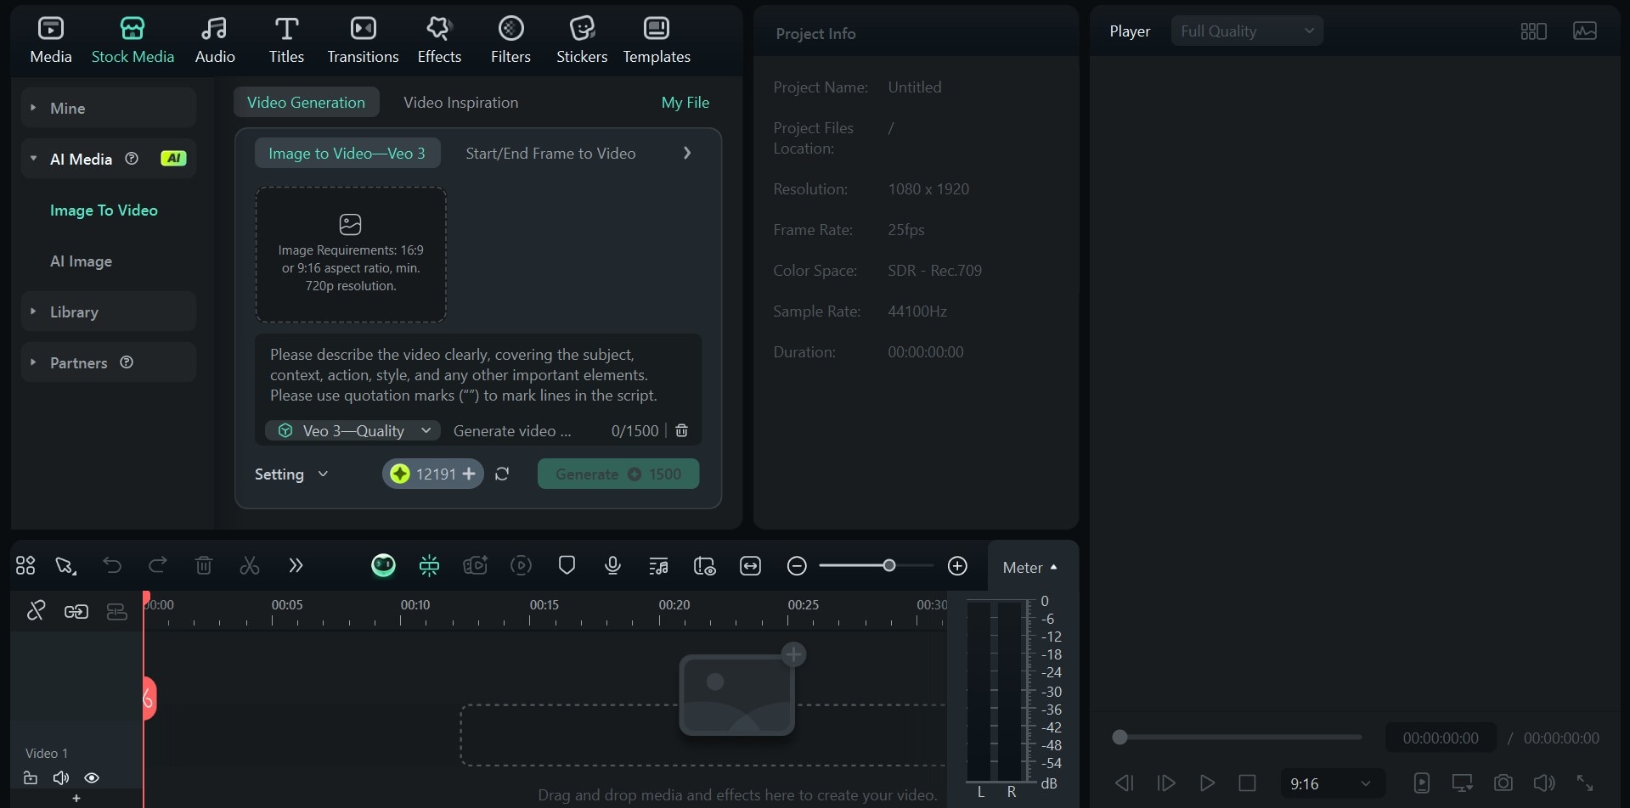Open the AI assistant face icon
The height and width of the screenshot is (808, 1630).
pos(383,566)
